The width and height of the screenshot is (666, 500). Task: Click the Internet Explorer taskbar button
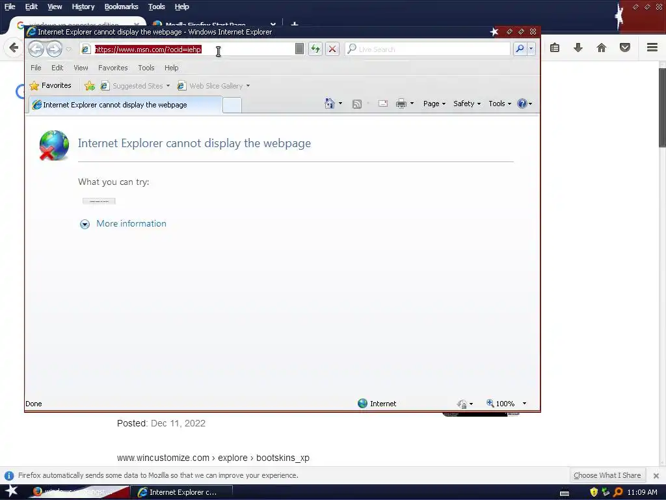(x=181, y=492)
